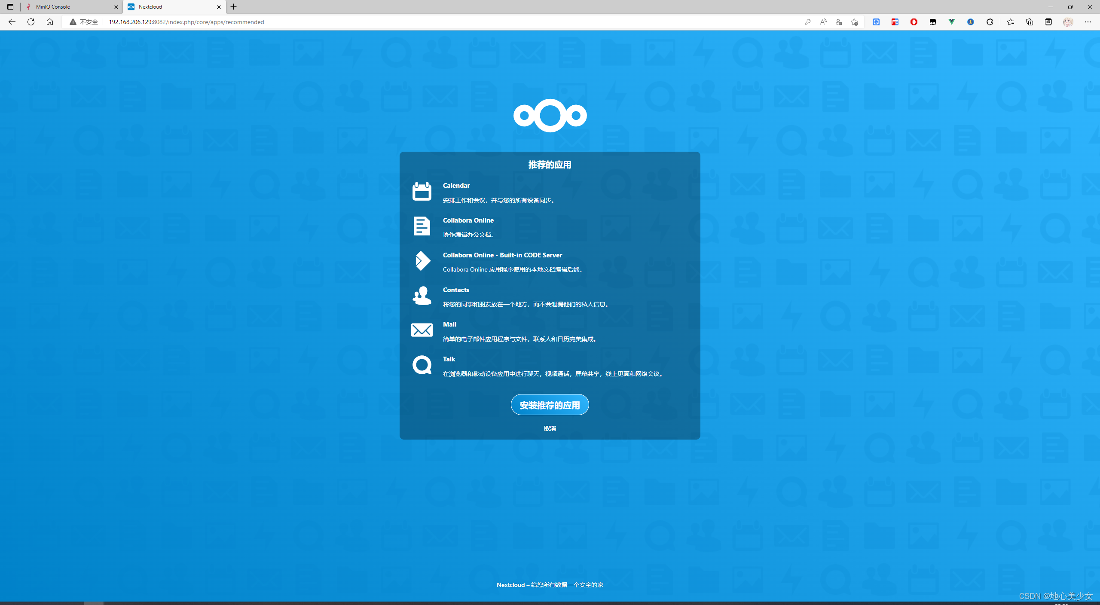Screen dimensions: 1100x605
Task: Click the 取消 cancel link
Action: click(550, 428)
